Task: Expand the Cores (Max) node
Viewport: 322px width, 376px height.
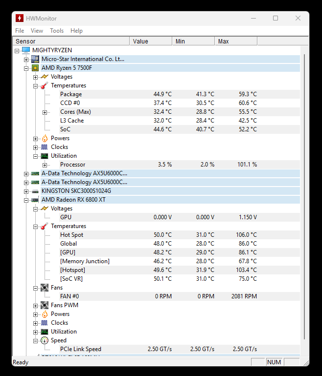Action: click(45, 112)
